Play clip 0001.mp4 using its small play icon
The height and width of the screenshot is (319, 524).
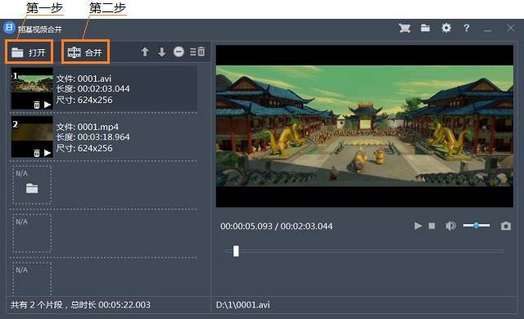pos(47,153)
